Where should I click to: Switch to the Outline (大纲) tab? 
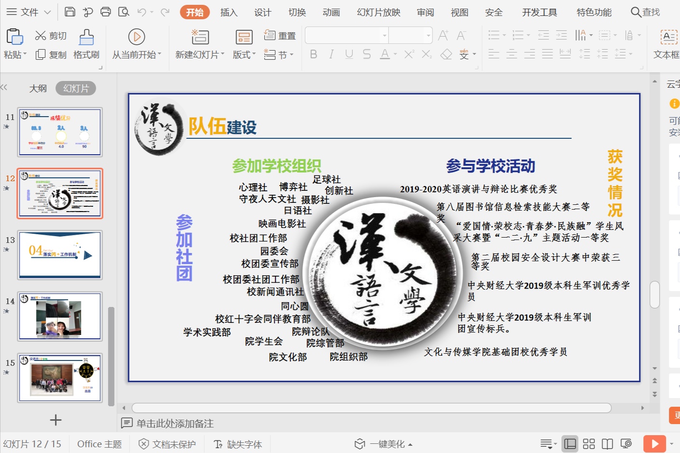[38, 88]
